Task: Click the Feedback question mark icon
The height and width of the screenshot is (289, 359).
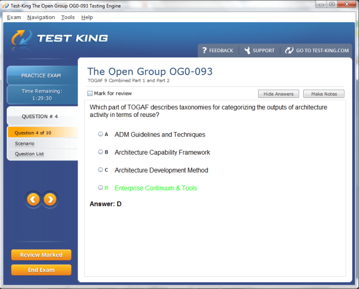Action: [x=205, y=50]
